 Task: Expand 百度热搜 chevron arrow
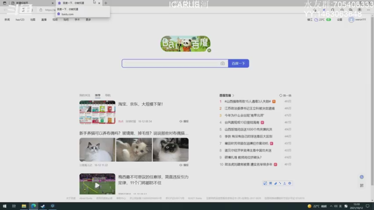pyautogui.click(x=233, y=96)
